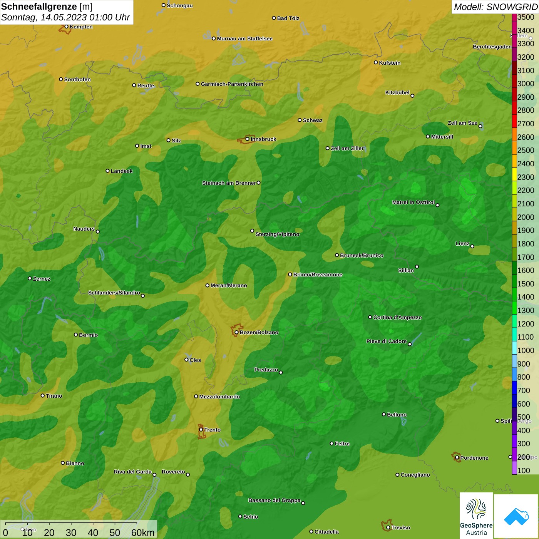Click the Landeck location dot
The image size is (539, 539).
click(107, 171)
